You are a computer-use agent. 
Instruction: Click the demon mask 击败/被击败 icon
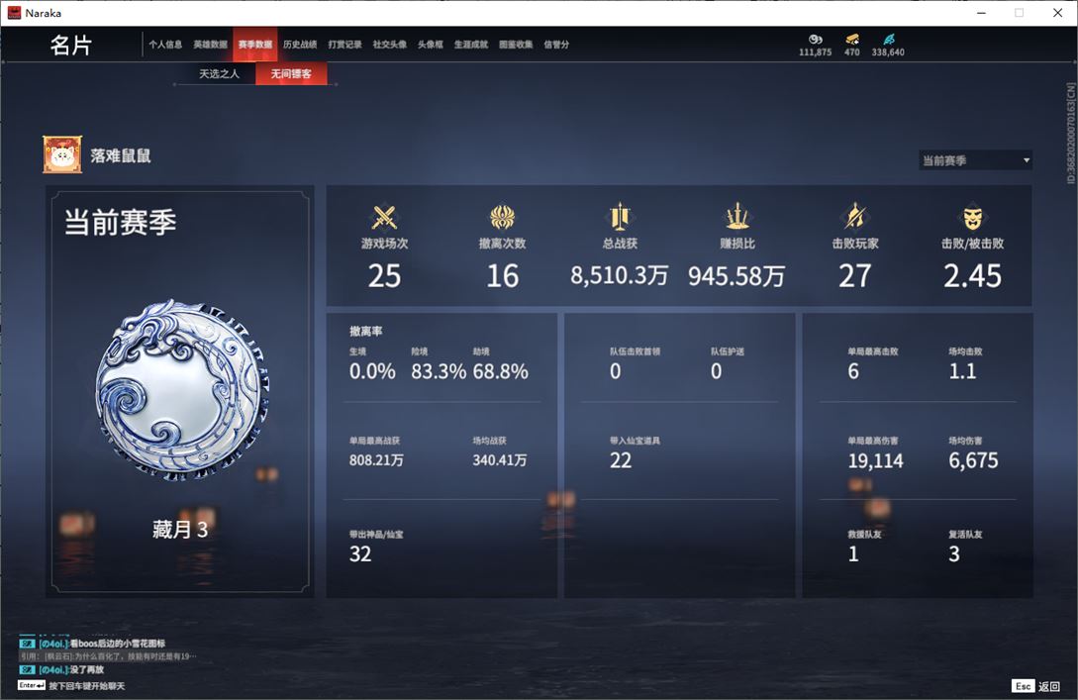tap(972, 218)
